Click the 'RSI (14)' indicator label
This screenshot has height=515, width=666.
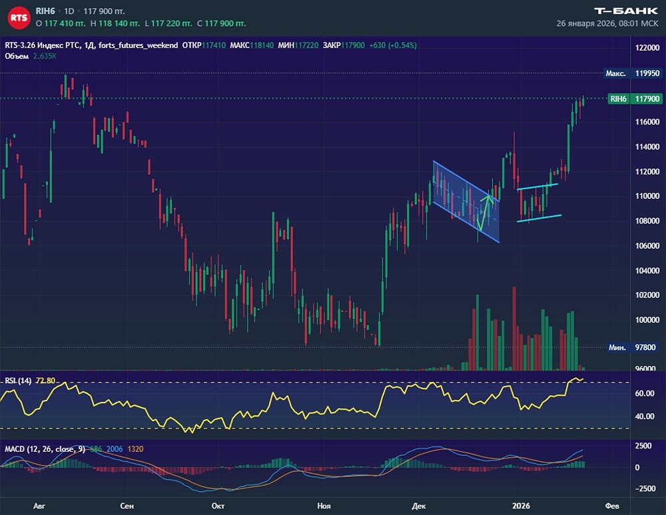18,381
